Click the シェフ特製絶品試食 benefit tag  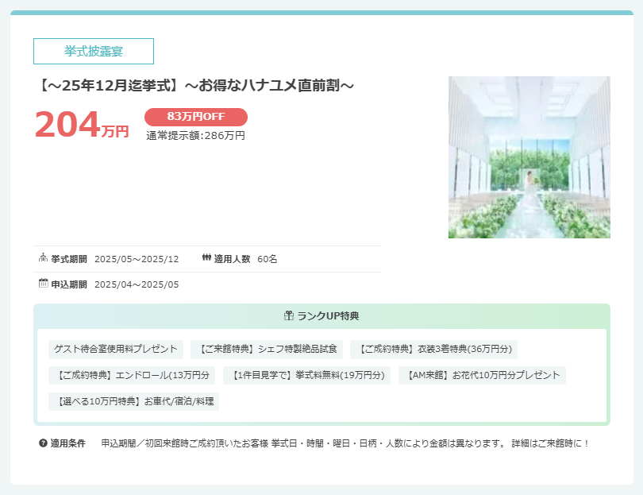pyautogui.click(x=267, y=349)
